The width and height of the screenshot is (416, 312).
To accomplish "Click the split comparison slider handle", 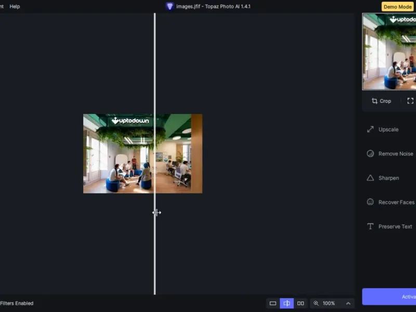I will point(155,154).
